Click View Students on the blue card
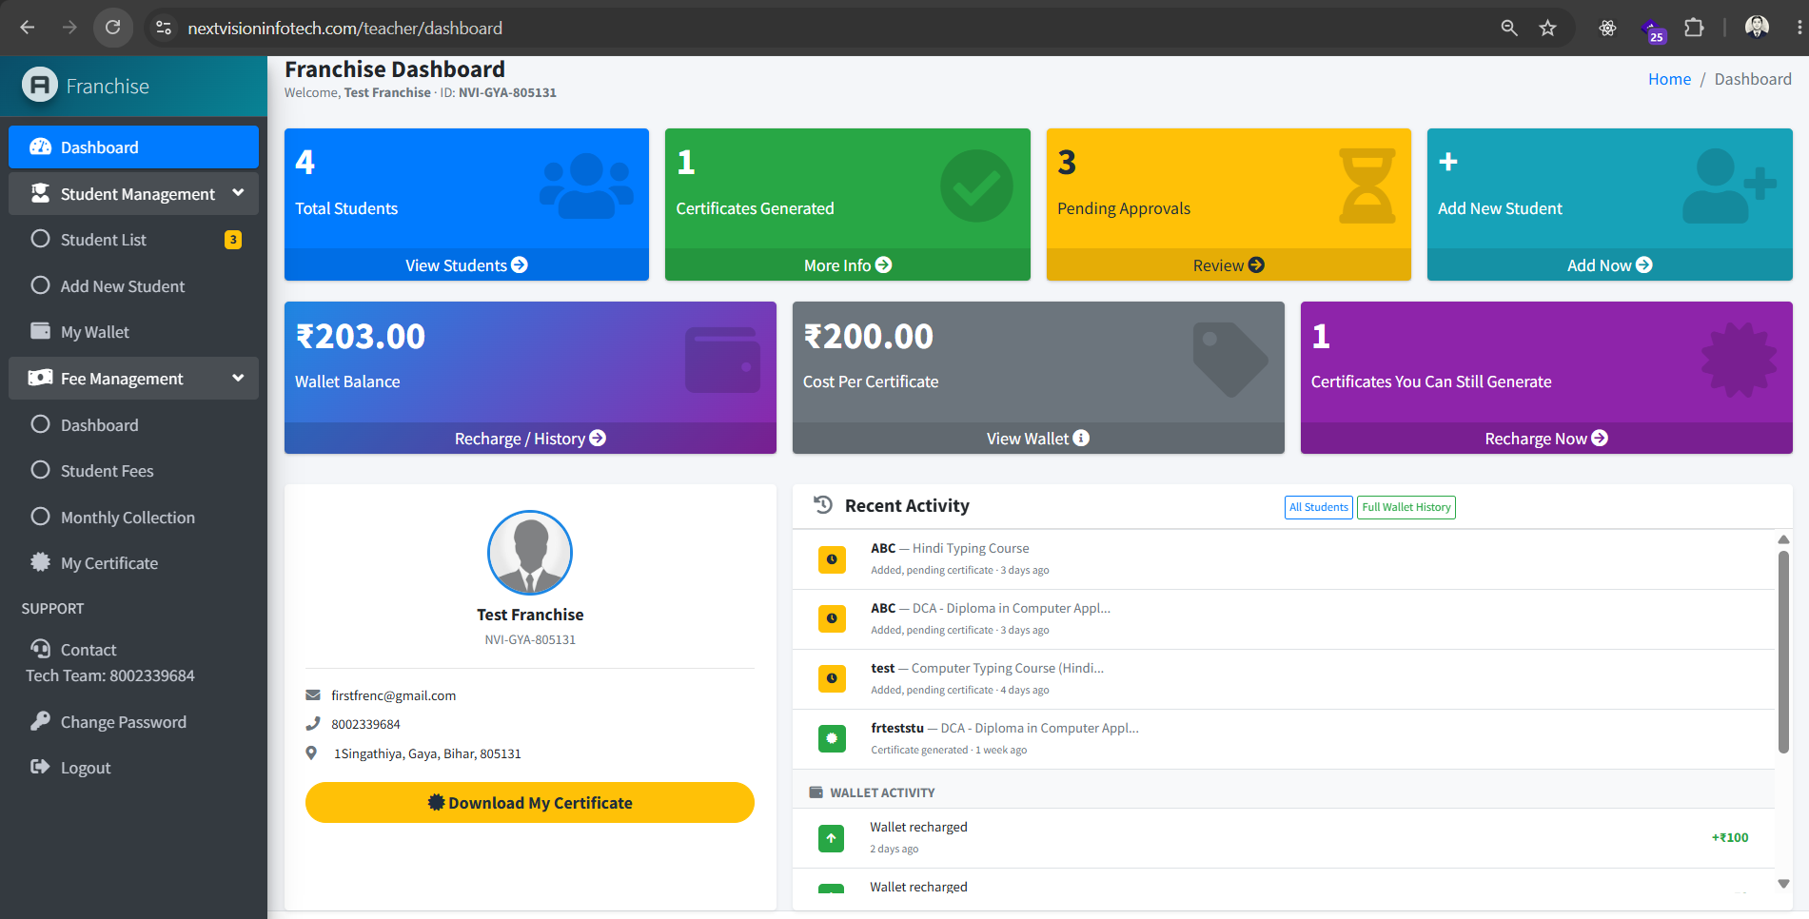1809x919 pixels. tap(466, 265)
